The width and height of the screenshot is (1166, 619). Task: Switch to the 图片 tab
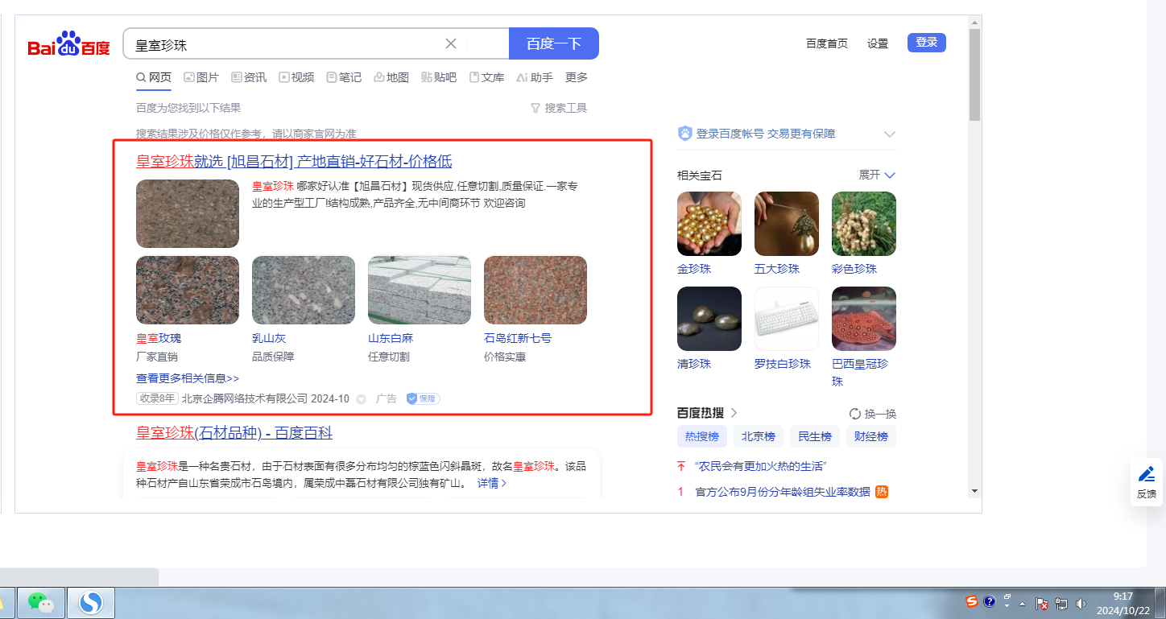point(201,77)
